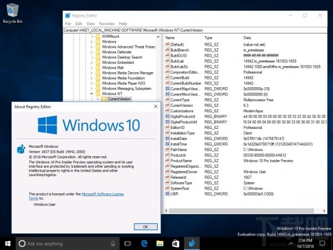Select the BuildBranch value icon
This screenshot has width=333, height=250.
pos(168,50)
